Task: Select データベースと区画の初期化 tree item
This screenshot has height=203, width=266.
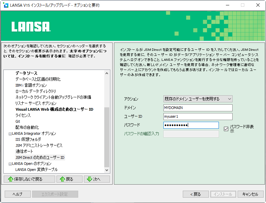Action: click(x=38, y=79)
